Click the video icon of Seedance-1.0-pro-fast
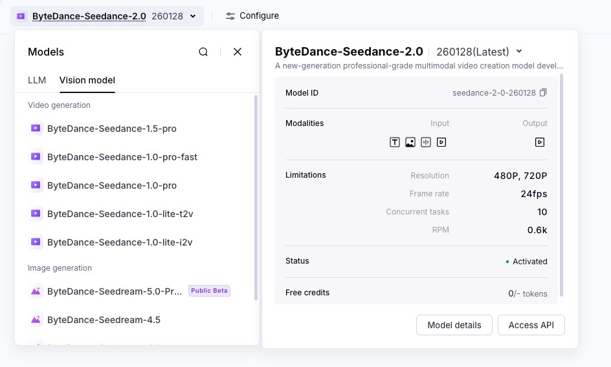 point(36,156)
